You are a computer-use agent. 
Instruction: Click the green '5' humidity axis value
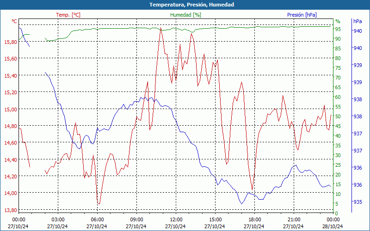337,204
